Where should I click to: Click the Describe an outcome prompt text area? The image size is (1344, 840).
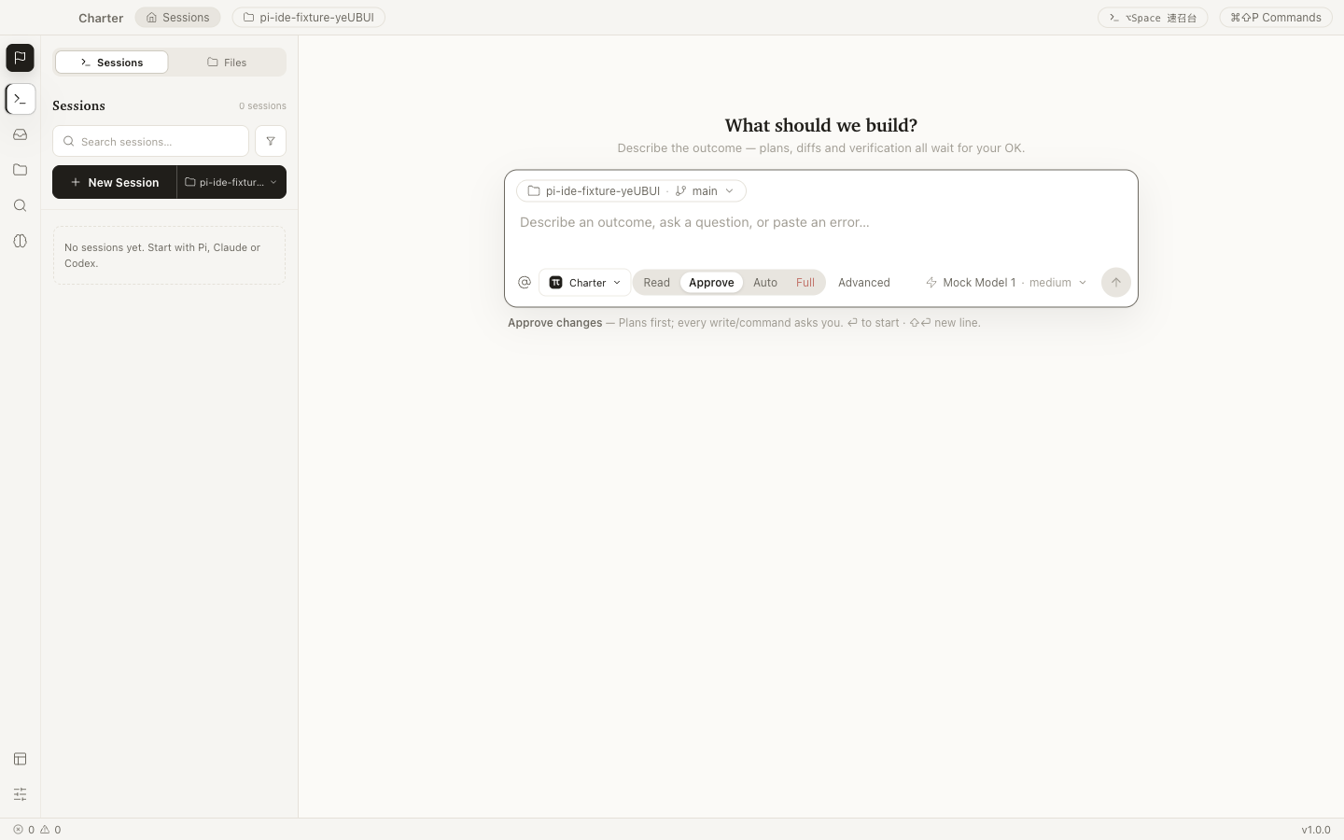[821, 233]
